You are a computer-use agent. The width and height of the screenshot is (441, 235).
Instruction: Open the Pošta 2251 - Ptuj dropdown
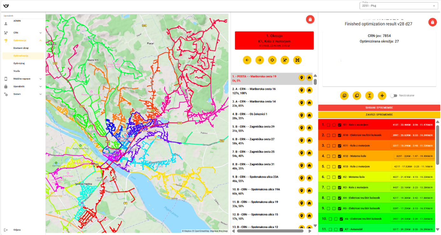[398, 6]
